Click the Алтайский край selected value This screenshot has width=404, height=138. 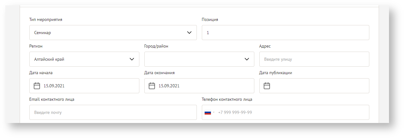coord(49,59)
